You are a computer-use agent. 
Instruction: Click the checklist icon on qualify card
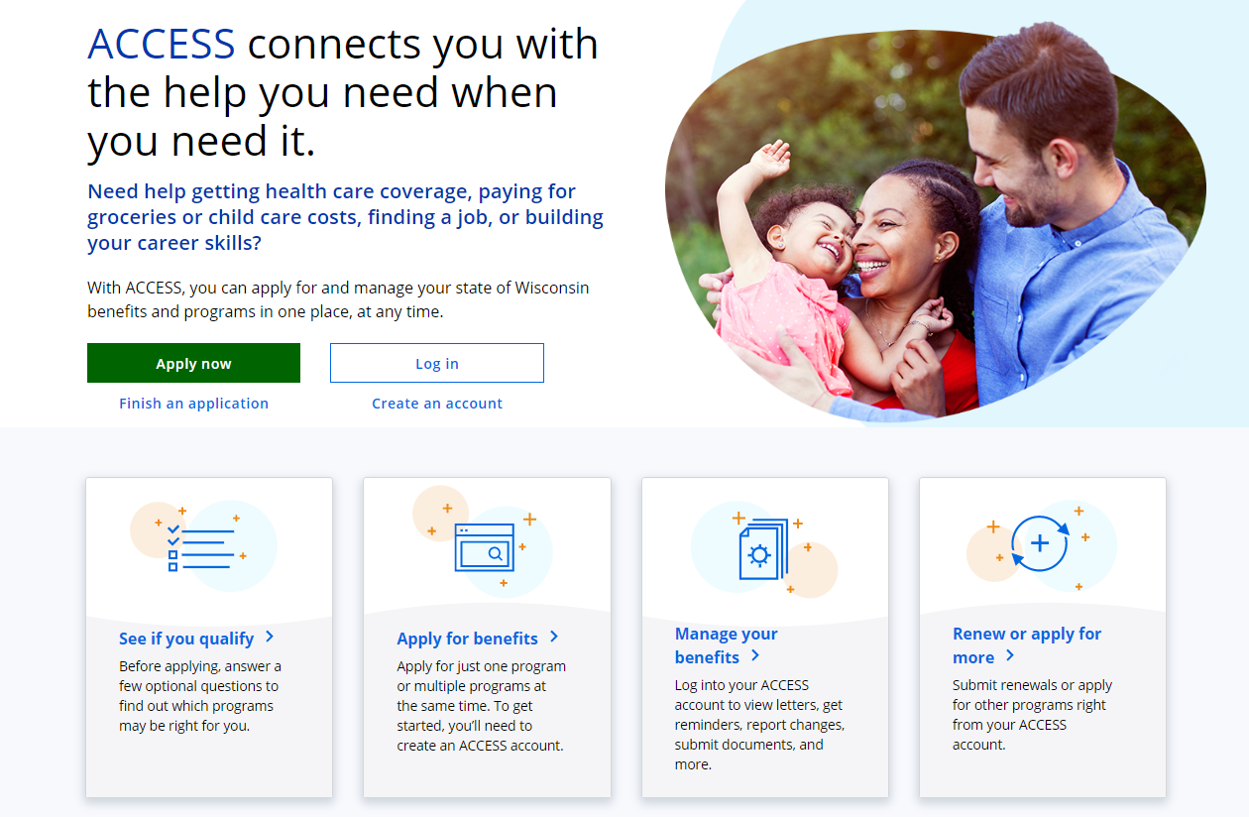pyautogui.click(x=201, y=547)
